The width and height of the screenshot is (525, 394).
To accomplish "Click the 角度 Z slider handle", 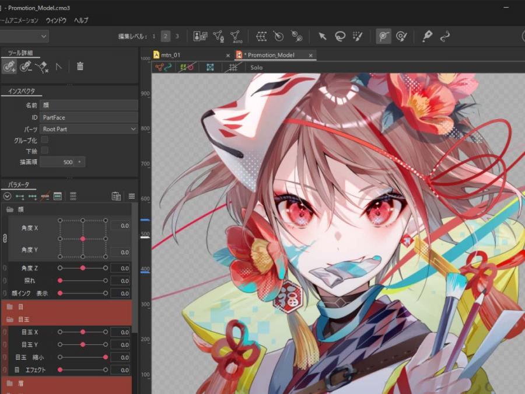I will click(83, 268).
